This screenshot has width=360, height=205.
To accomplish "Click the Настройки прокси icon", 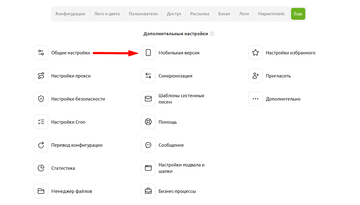I will (41, 76).
